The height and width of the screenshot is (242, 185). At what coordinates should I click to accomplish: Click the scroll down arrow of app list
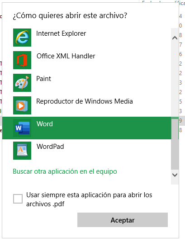tap(175, 175)
